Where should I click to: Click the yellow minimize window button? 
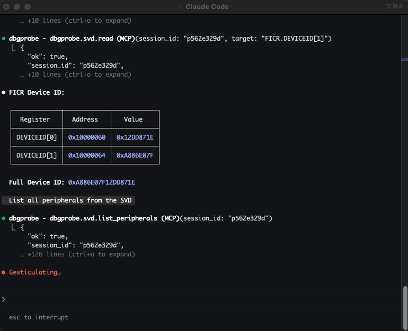(x=17, y=6)
